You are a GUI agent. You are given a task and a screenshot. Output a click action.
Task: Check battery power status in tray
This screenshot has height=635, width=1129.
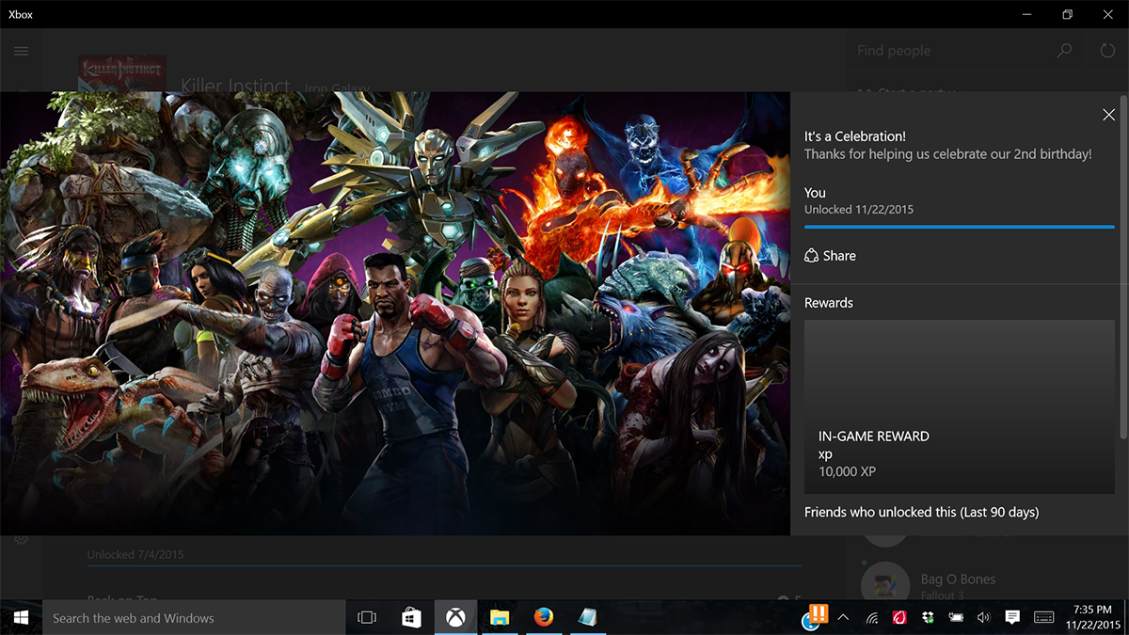[956, 618]
